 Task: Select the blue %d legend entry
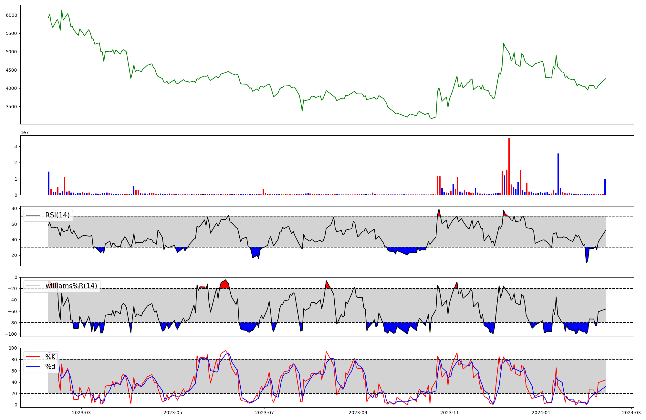coord(50,367)
